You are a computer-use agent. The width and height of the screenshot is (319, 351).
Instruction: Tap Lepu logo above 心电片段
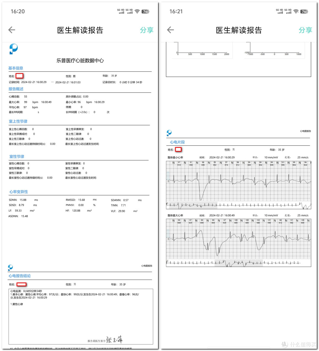(169, 133)
